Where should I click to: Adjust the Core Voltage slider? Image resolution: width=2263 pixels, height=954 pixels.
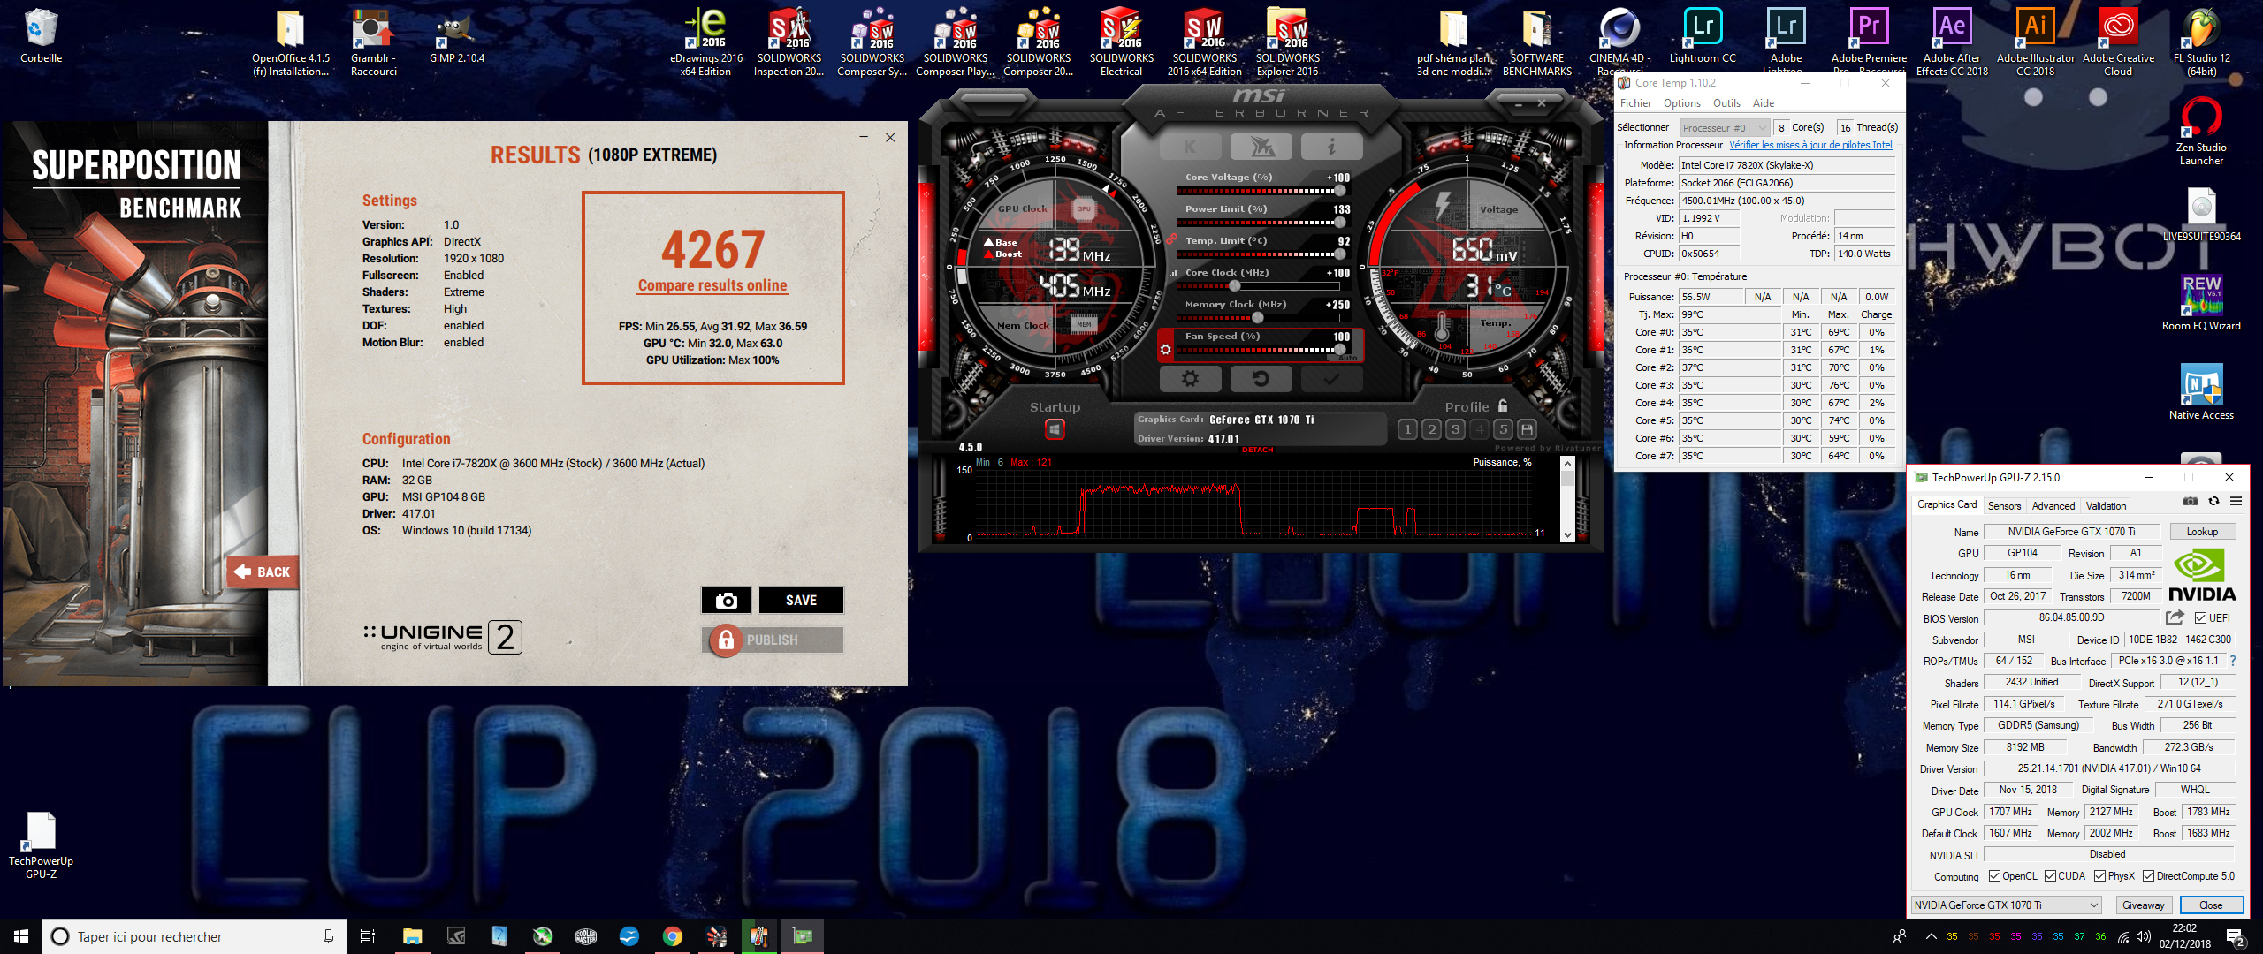point(1262,191)
